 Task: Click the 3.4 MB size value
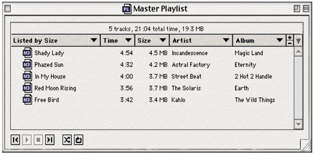tap(158, 100)
